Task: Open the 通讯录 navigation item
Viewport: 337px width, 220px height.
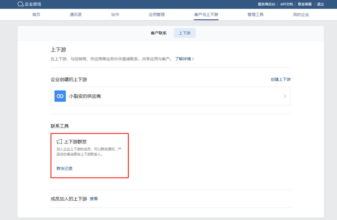Action: [x=76, y=14]
